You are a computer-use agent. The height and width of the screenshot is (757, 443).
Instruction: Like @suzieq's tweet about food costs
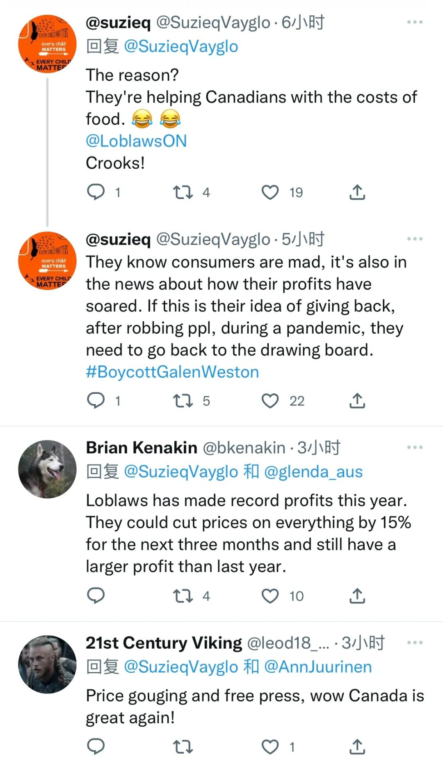click(x=270, y=192)
